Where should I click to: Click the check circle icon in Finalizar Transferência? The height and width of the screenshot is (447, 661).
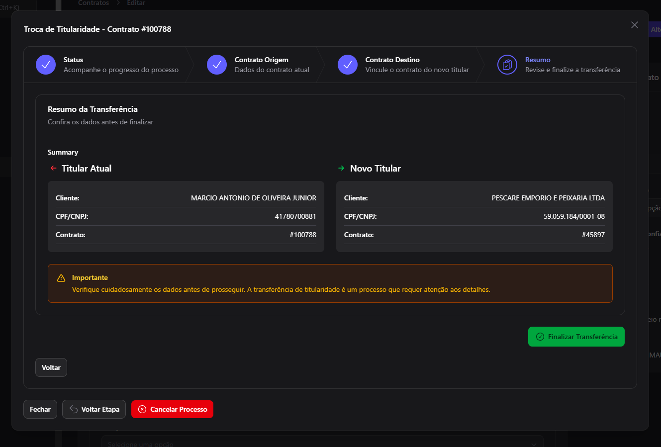pos(540,337)
